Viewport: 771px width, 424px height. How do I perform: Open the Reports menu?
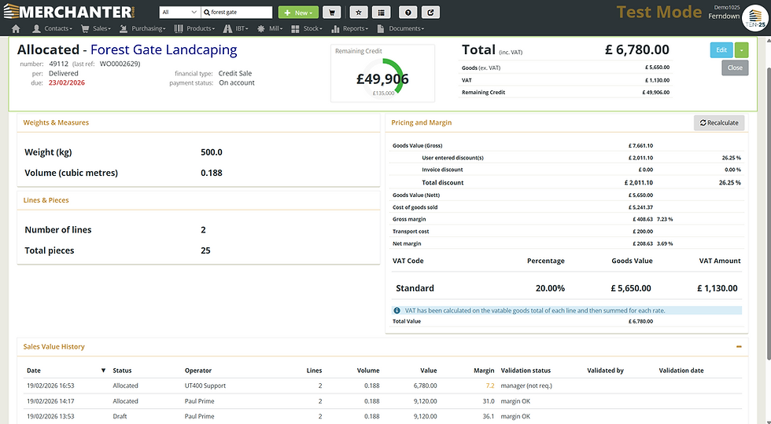[x=349, y=28]
